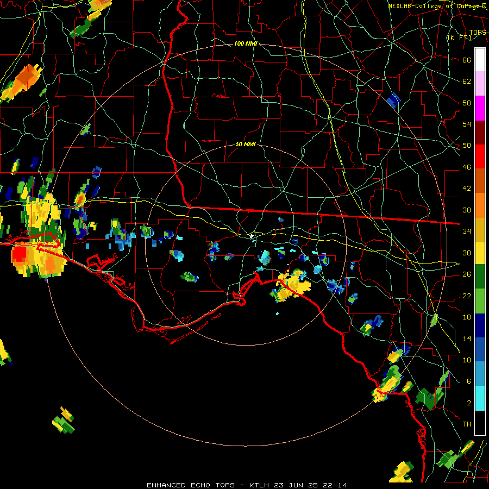Select the bright orange legend swatch
The width and height of the screenshot is (489, 489).
480,205
